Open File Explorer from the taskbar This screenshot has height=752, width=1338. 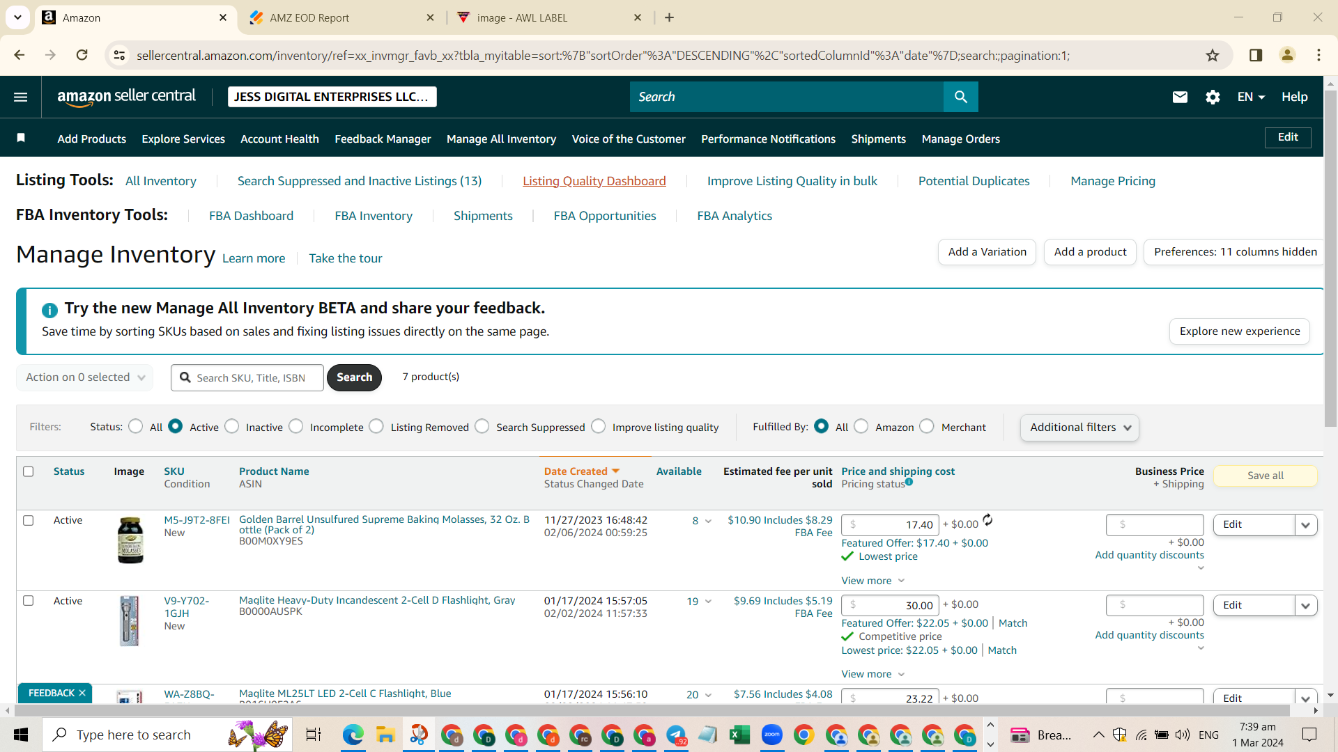[385, 735]
